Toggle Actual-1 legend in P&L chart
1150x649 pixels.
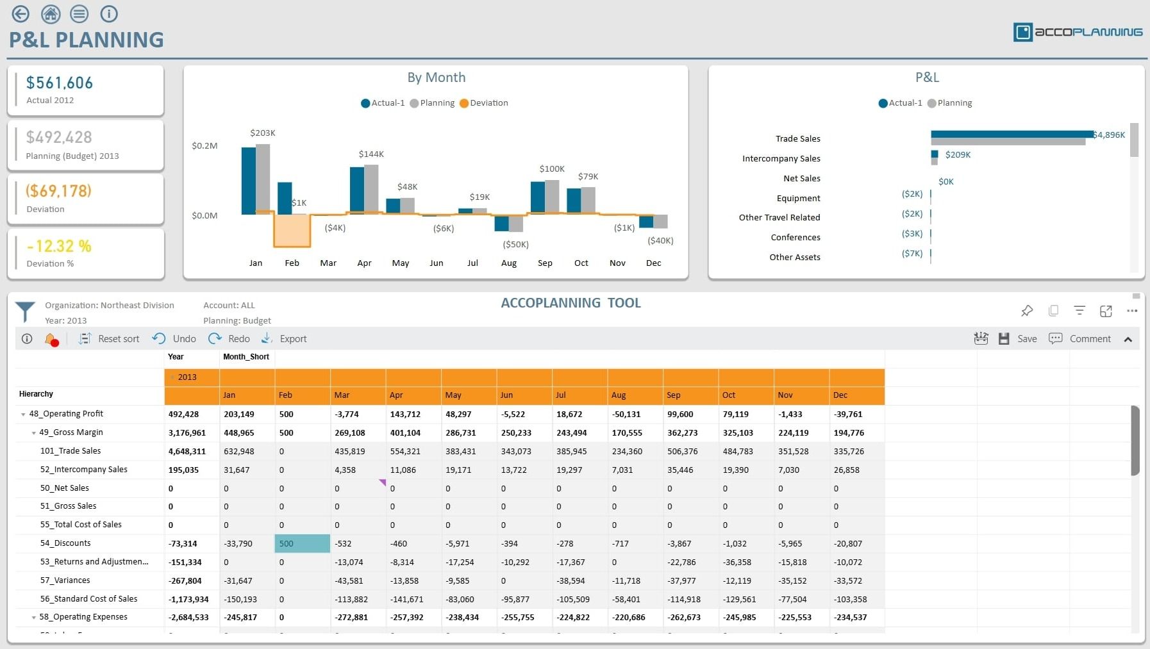[x=900, y=103]
